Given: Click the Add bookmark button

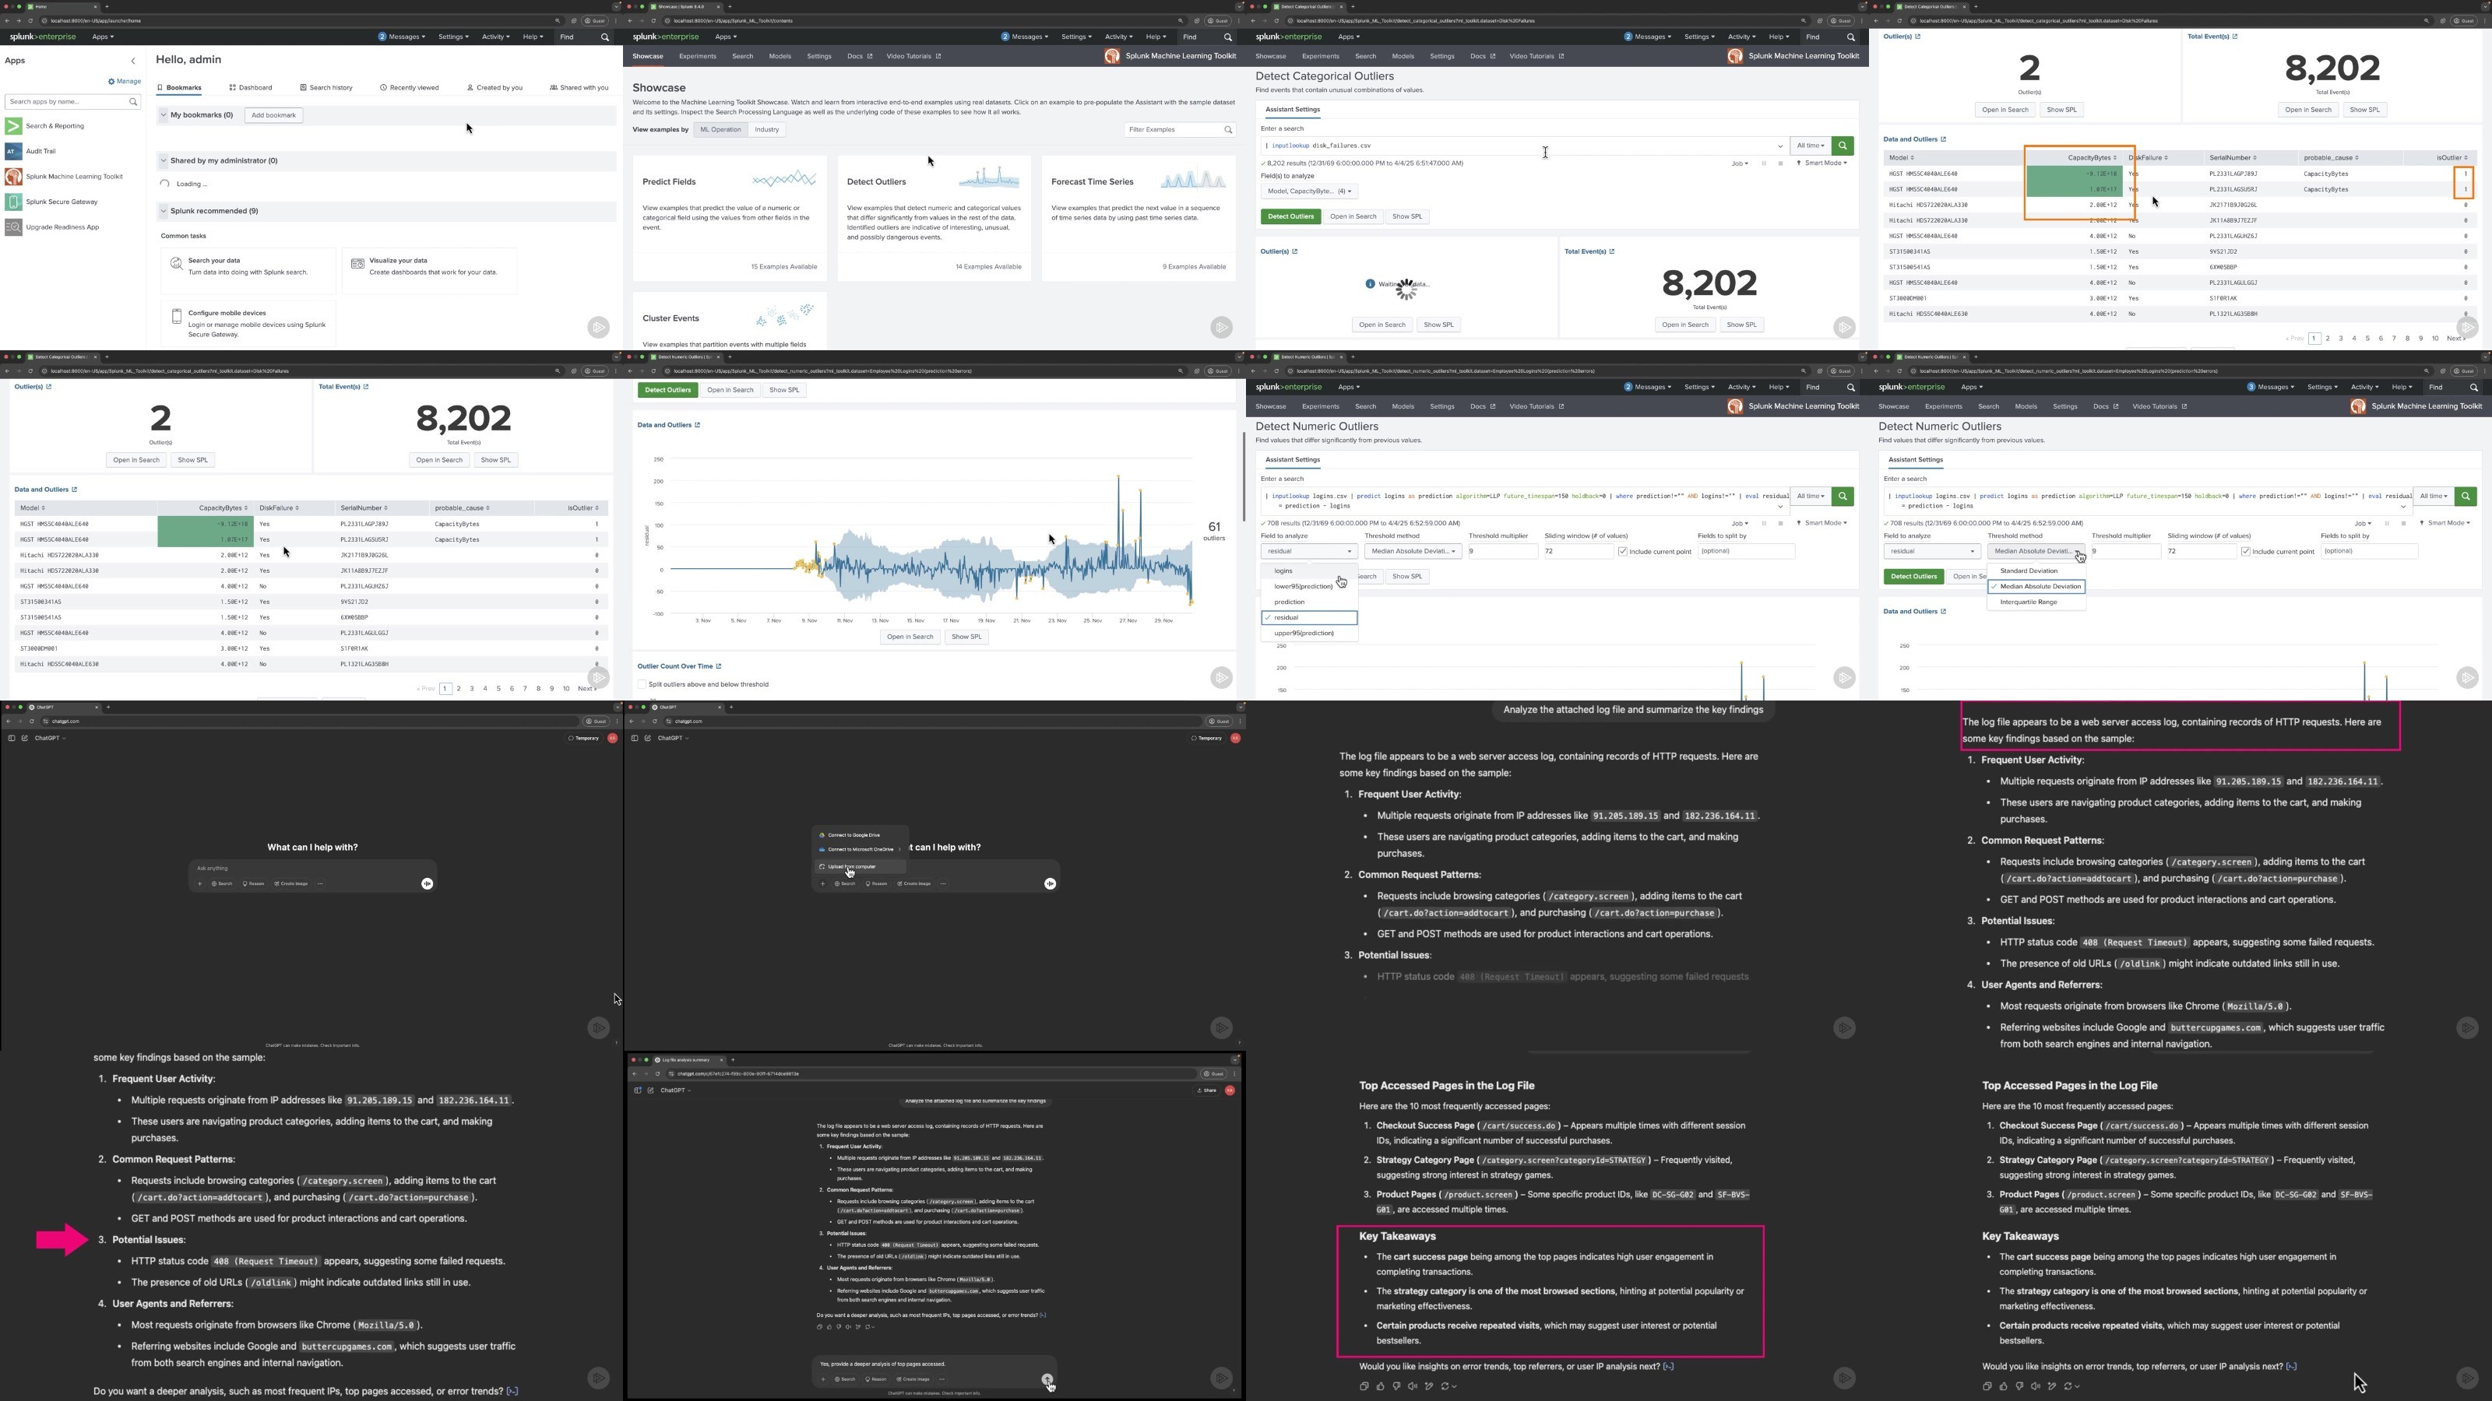Looking at the screenshot, I should pyautogui.click(x=274, y=115).
